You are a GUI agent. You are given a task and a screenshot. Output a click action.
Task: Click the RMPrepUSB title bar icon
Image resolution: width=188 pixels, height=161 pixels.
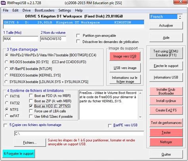[x=3, y=3]
